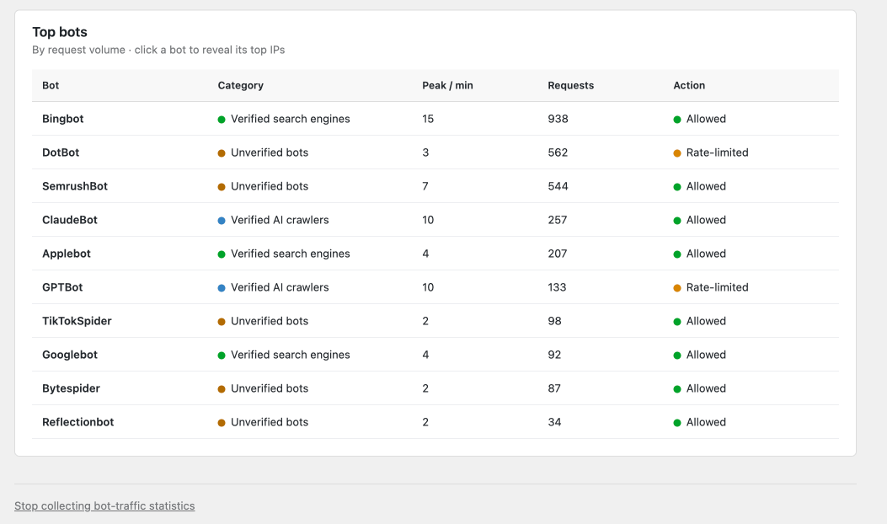The width and height of the screenshot is (887, 524).
Task: Click the Requests column header
Action: (571, 85)
